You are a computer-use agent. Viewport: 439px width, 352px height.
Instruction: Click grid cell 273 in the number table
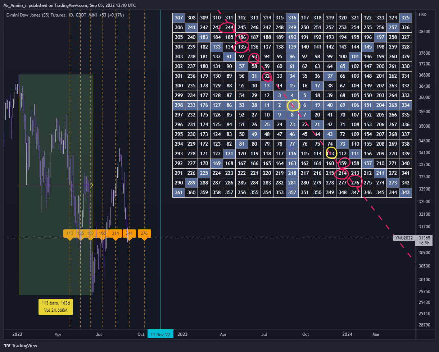[x=393, y=183]
